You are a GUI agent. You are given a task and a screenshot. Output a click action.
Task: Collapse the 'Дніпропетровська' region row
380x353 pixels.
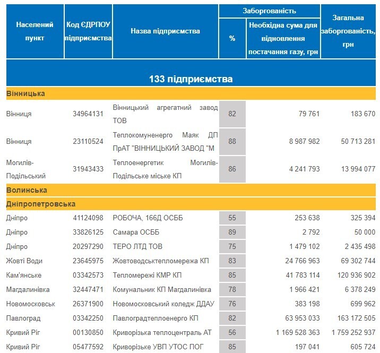pos(41,204)
